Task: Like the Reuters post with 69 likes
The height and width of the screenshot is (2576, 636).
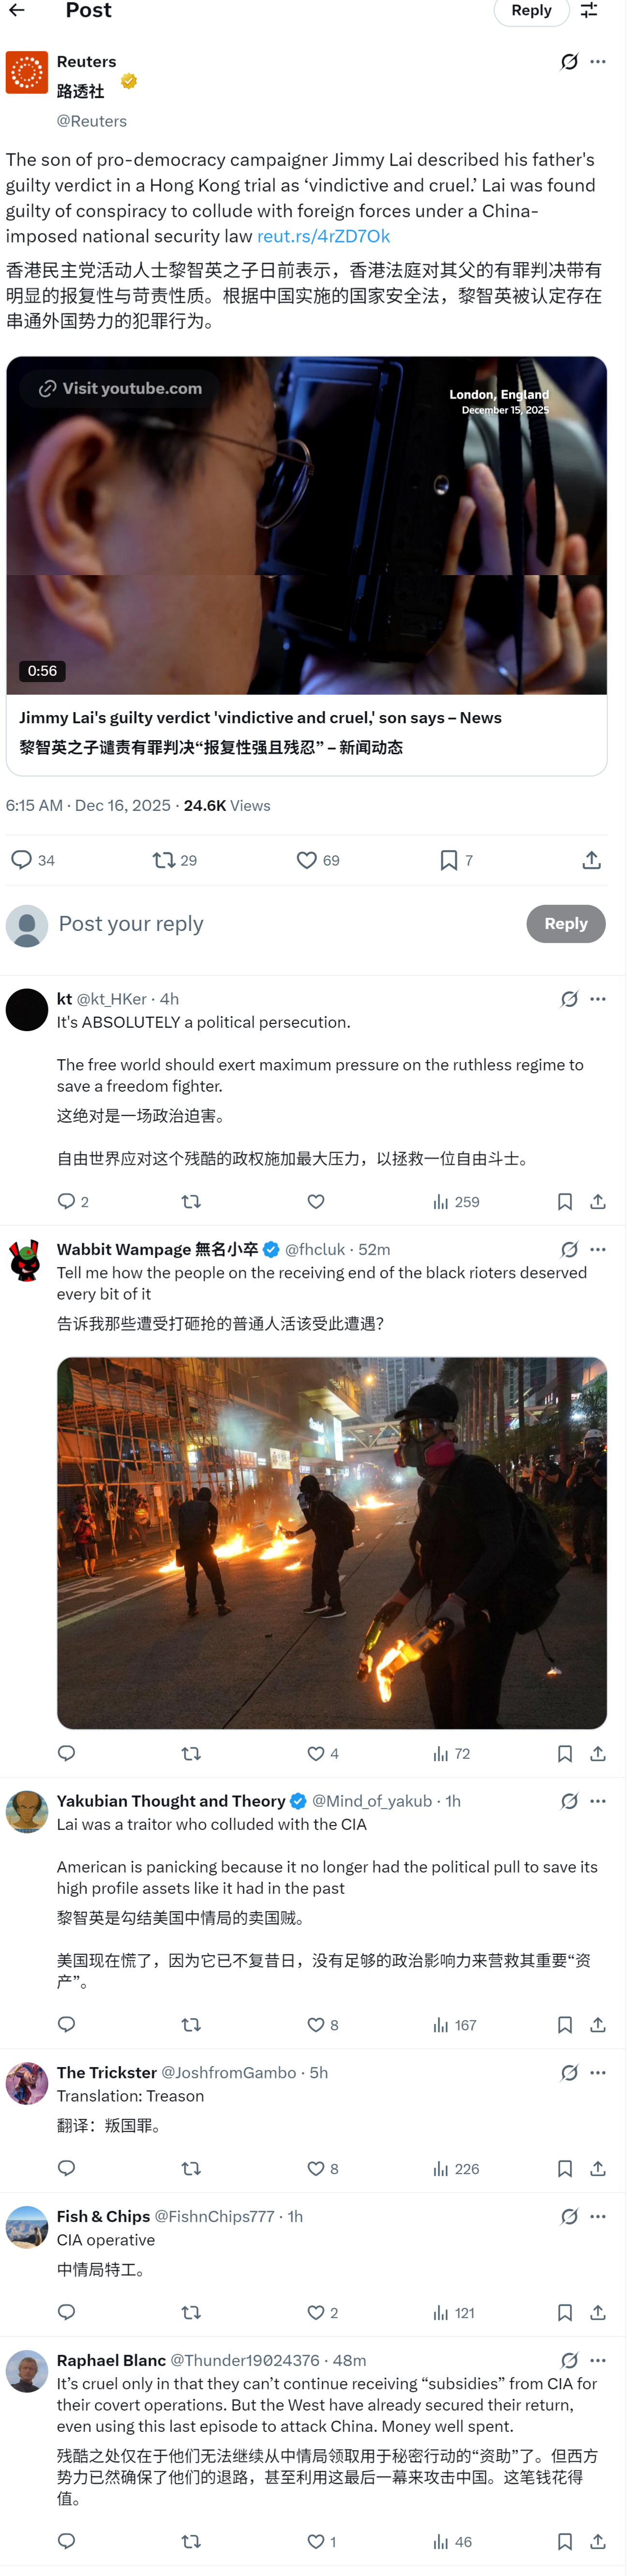Action: [323, 872]
